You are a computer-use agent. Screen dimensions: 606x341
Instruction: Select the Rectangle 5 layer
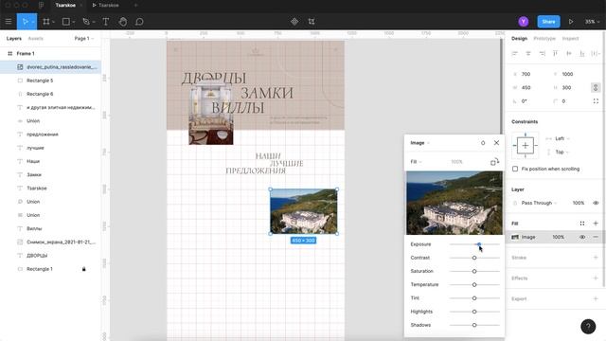coord(50,81)
